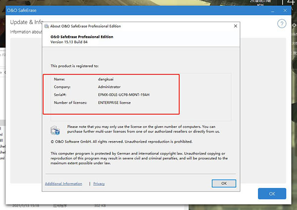Click the Administrator company value
The width and height of the screenshot is (297, 210).
tap(112, 86)
